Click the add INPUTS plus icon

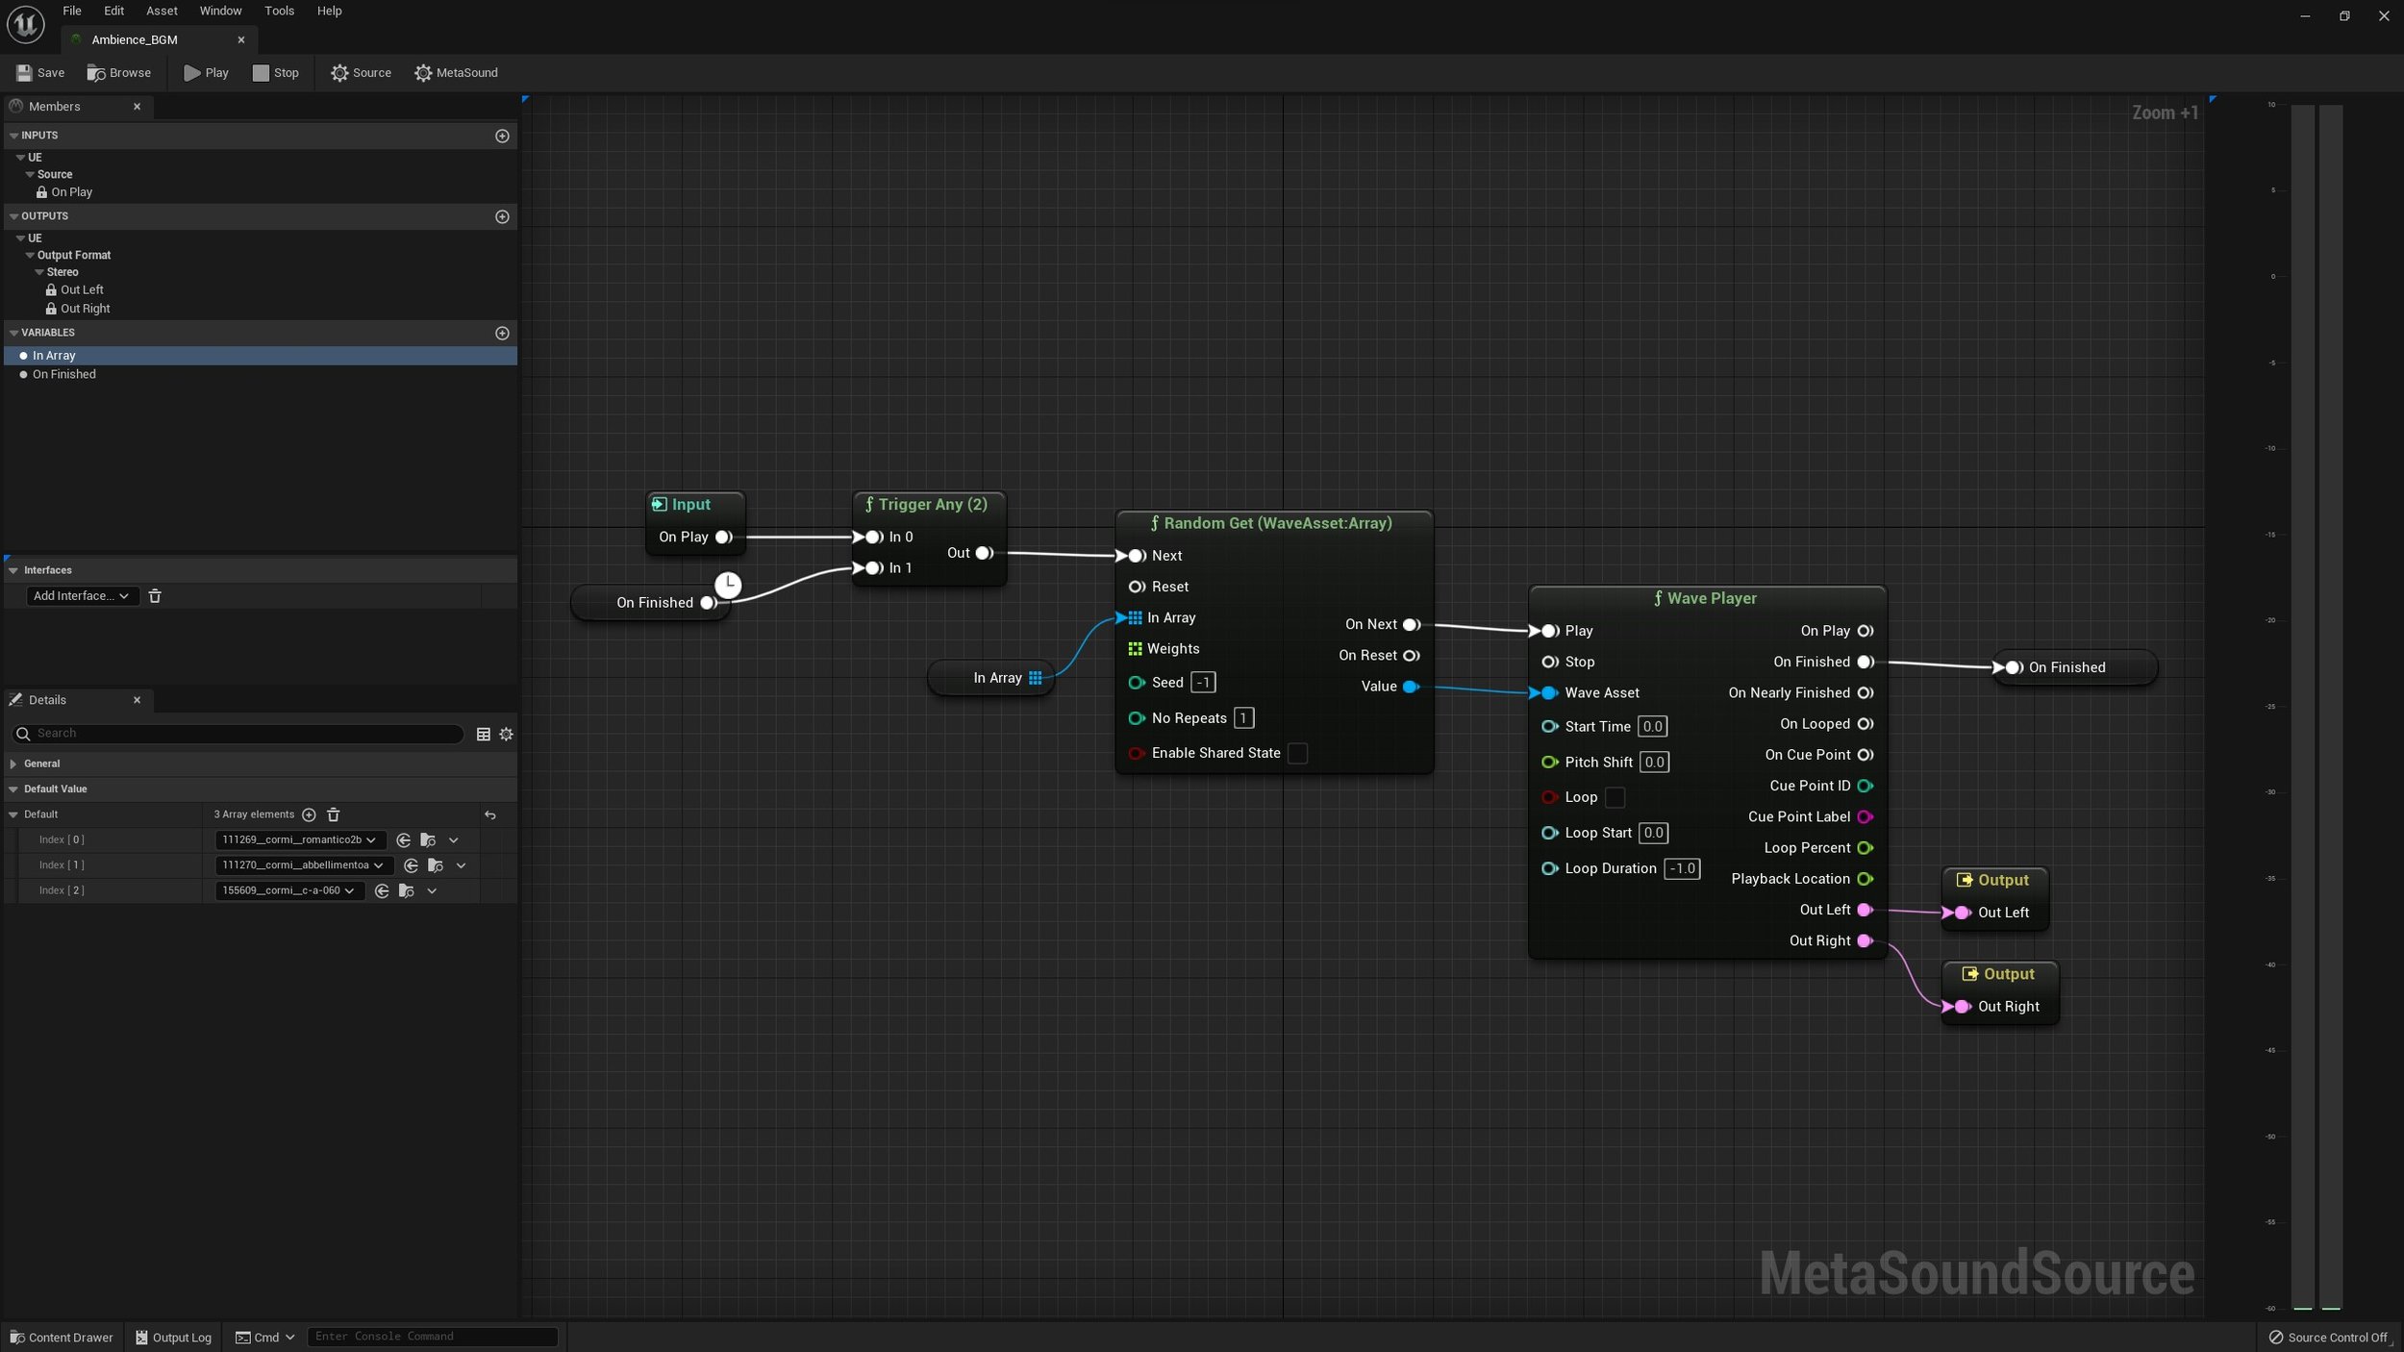pos(502,136)
